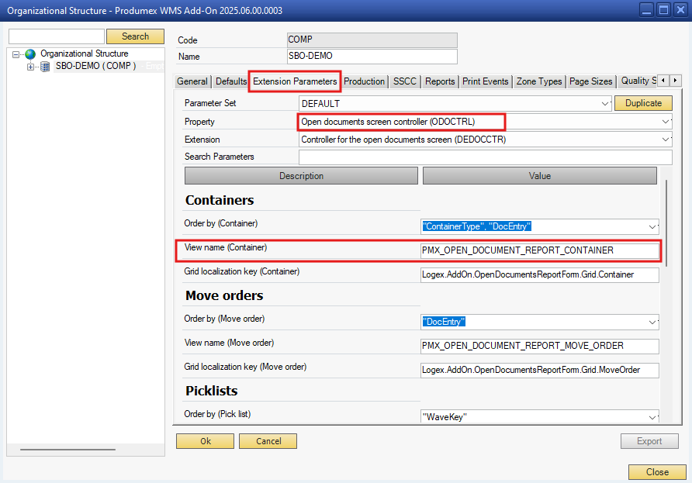Click the Search button
Viewport: 692px width, 483px height.
tap(135, 36)
